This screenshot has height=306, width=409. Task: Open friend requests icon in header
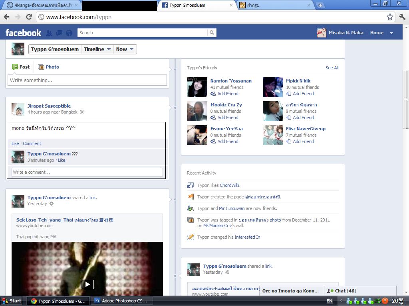(x=49, y=33)
